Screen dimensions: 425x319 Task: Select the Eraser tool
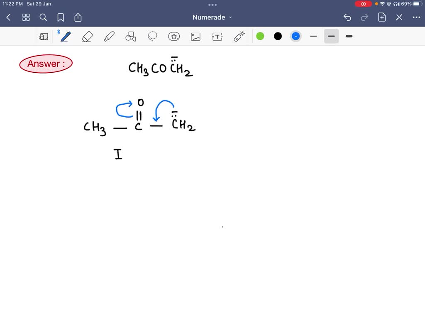coord(87,36)
